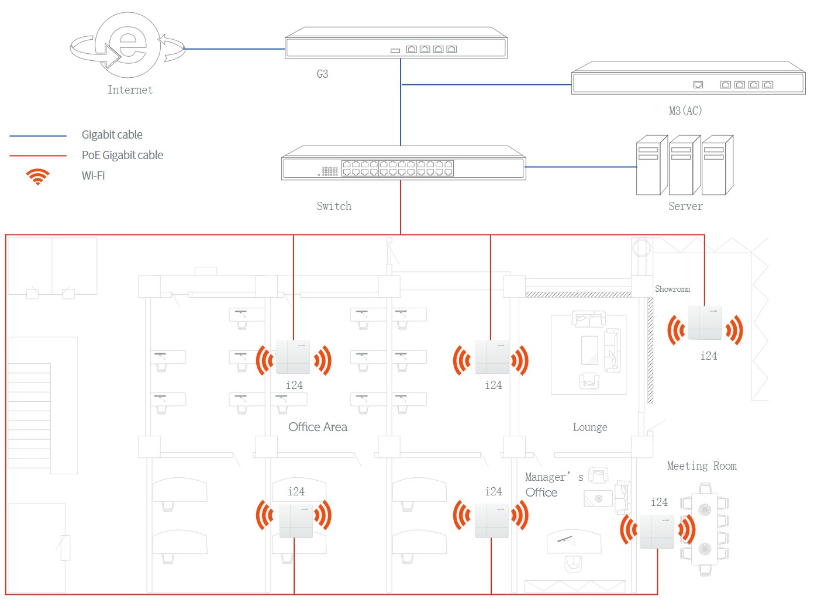The width and height of the screenshot is (814, 603).
Task: Click the Switch device image
Action: coord(403,163)
